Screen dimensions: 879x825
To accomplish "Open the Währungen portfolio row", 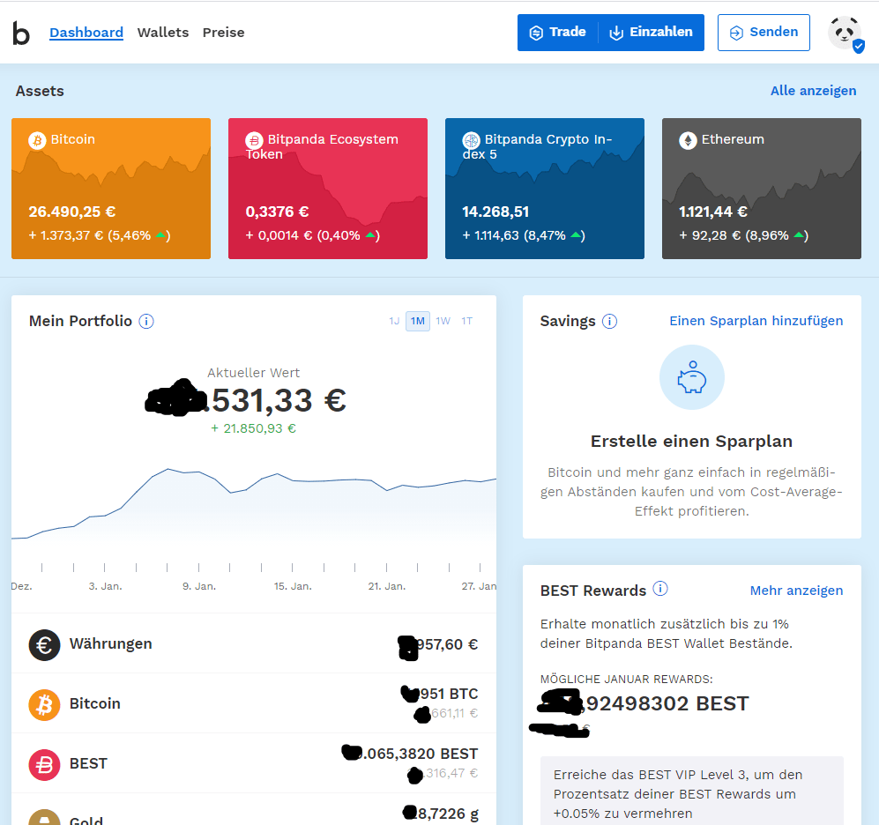I will click(x=253, y=644).
